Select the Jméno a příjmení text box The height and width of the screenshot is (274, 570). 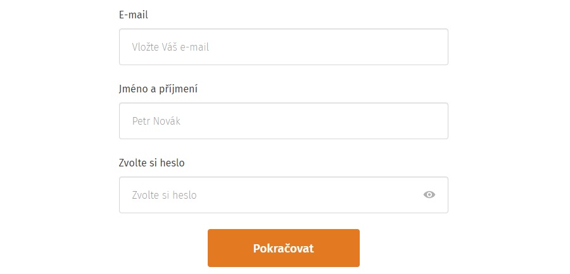[x=284, y=121]
